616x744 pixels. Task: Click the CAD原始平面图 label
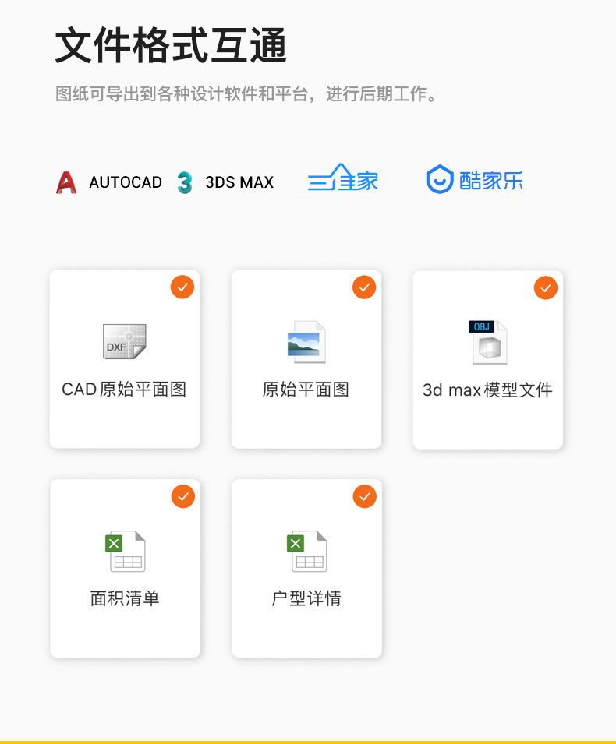(124, 390)
